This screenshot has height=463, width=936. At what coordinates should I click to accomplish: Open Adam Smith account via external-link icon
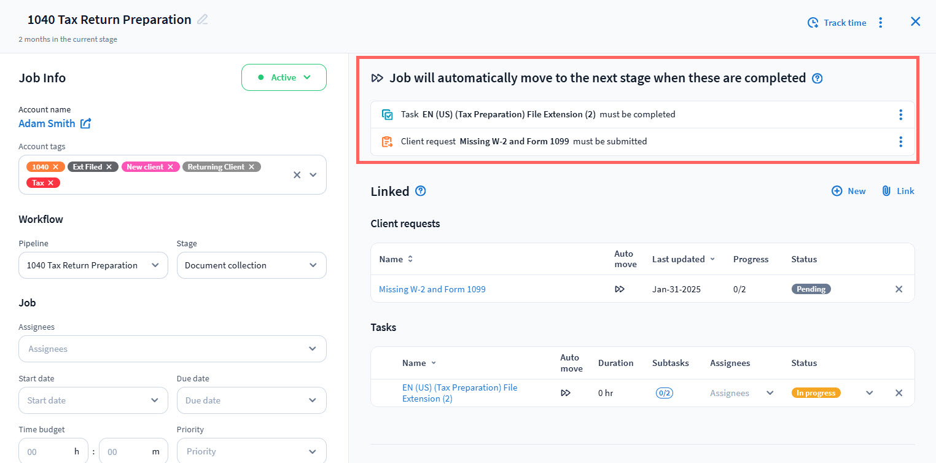pos(86,123)
